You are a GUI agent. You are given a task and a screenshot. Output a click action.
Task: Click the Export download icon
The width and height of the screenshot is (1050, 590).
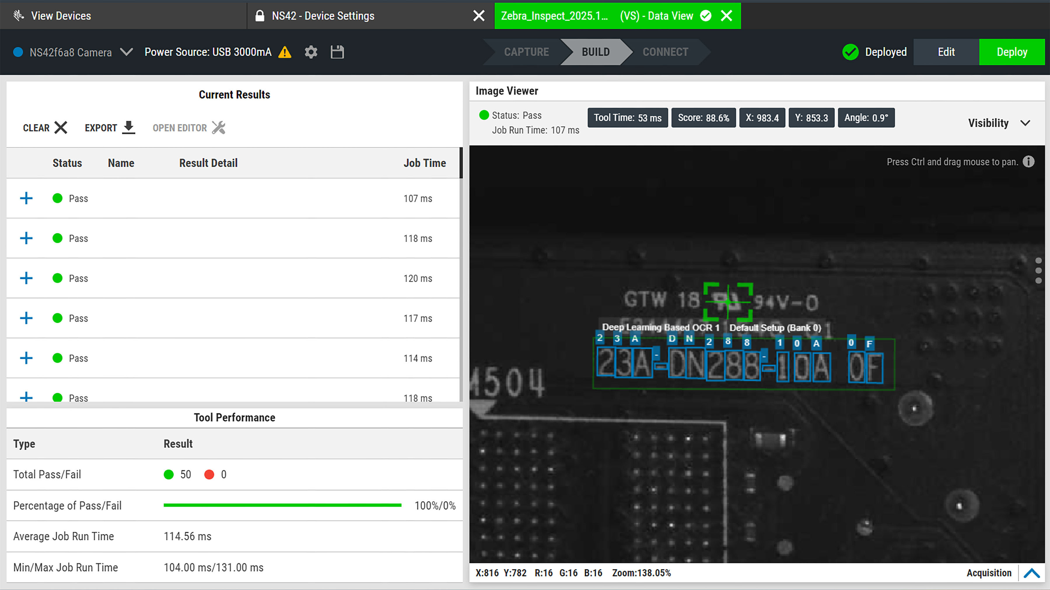click(x=128, y=128)
